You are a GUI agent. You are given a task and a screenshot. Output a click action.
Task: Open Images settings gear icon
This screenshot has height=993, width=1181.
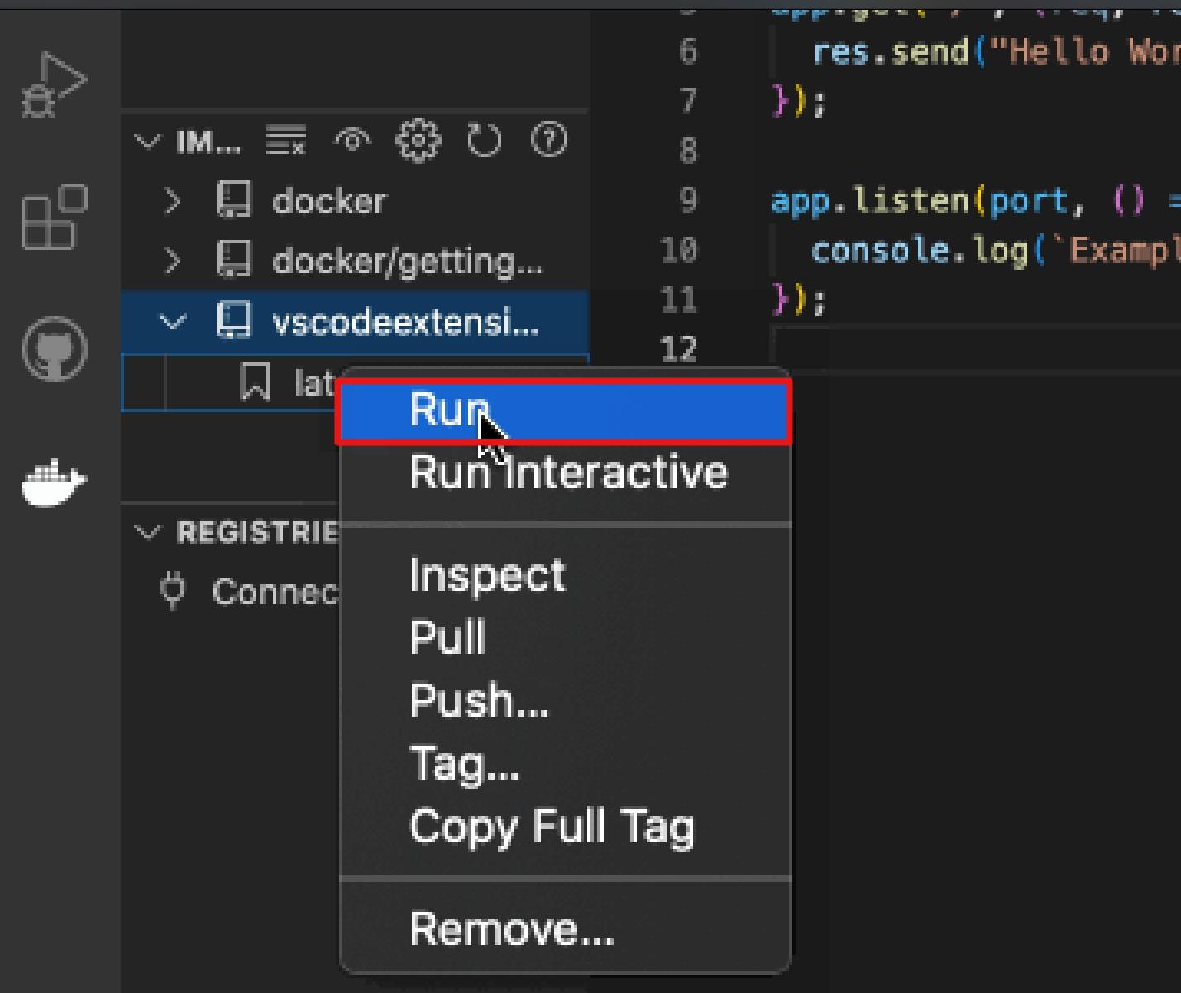[418, 141]
